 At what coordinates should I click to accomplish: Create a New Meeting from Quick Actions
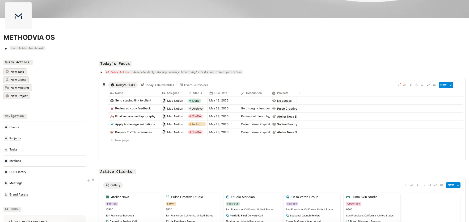[x=17, y=88]
